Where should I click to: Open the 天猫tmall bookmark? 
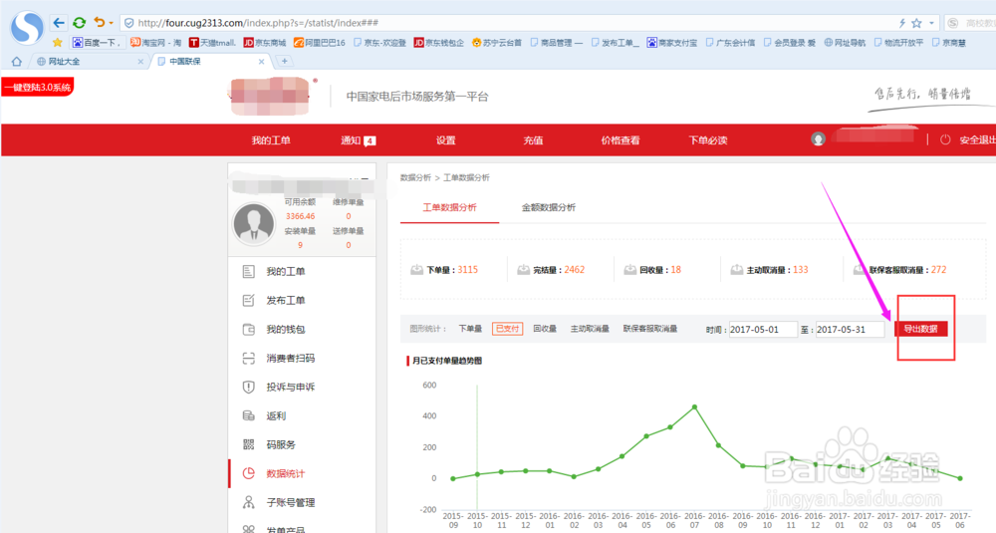pyautogui.click(x=212, y=43)
